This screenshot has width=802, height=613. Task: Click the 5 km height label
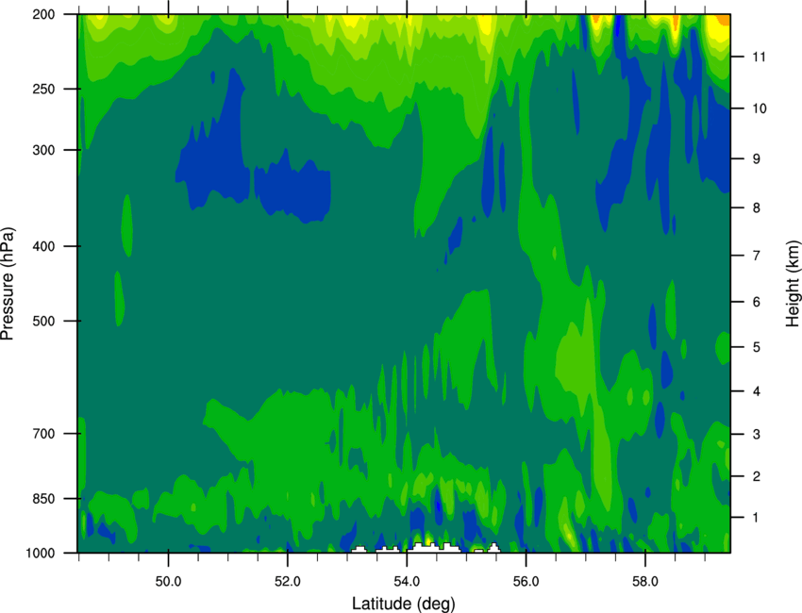tap(756, 347)
